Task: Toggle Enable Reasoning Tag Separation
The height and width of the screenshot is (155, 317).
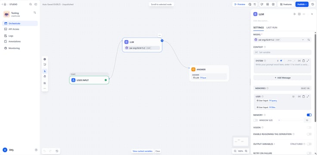Action: pyautogui.click(x=309, y=134)
